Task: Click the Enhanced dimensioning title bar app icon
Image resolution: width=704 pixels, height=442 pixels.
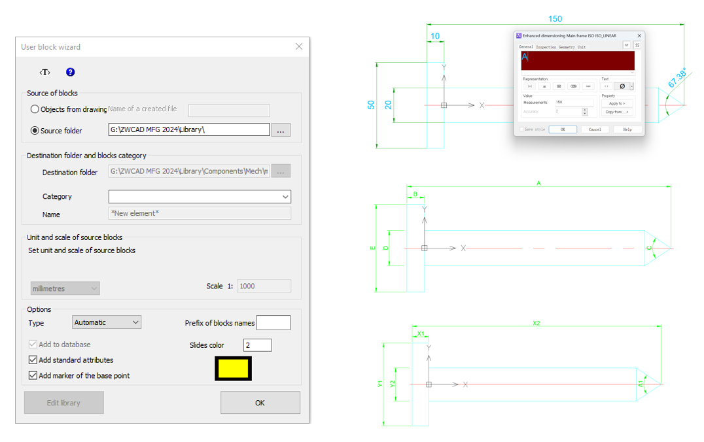Action: pos(519,36)
